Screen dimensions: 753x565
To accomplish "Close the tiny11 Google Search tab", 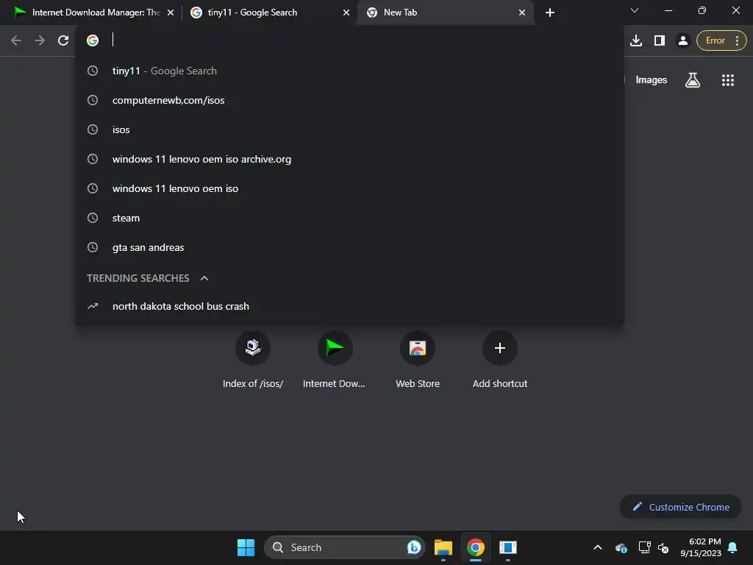I will point(346,13).
